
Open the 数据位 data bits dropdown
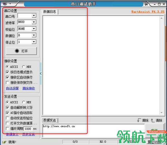[x=34, y=35]
